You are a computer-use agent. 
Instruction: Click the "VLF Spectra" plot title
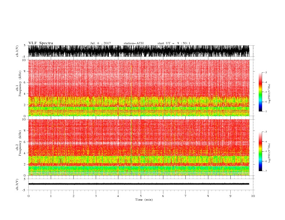(x=41, y=43)
